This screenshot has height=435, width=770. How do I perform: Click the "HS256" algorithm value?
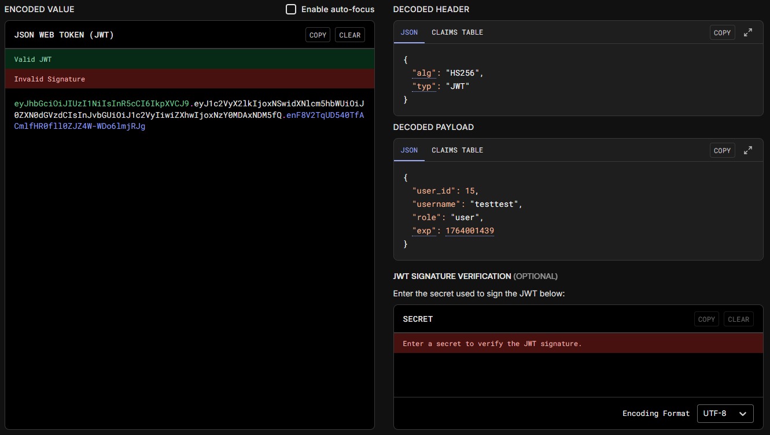462,73
